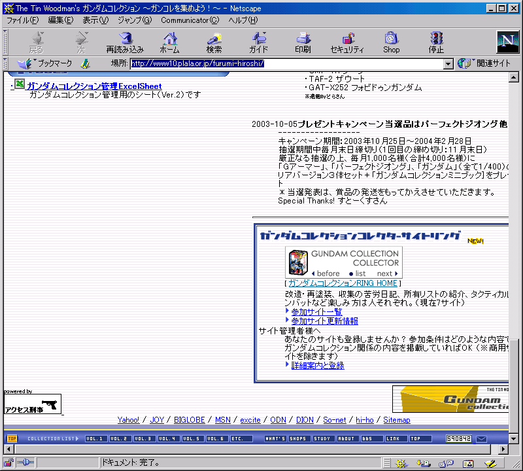Viewport: 523px width, 471px height.
Task: Click the Shop toolbar icon
Action: 391,43
